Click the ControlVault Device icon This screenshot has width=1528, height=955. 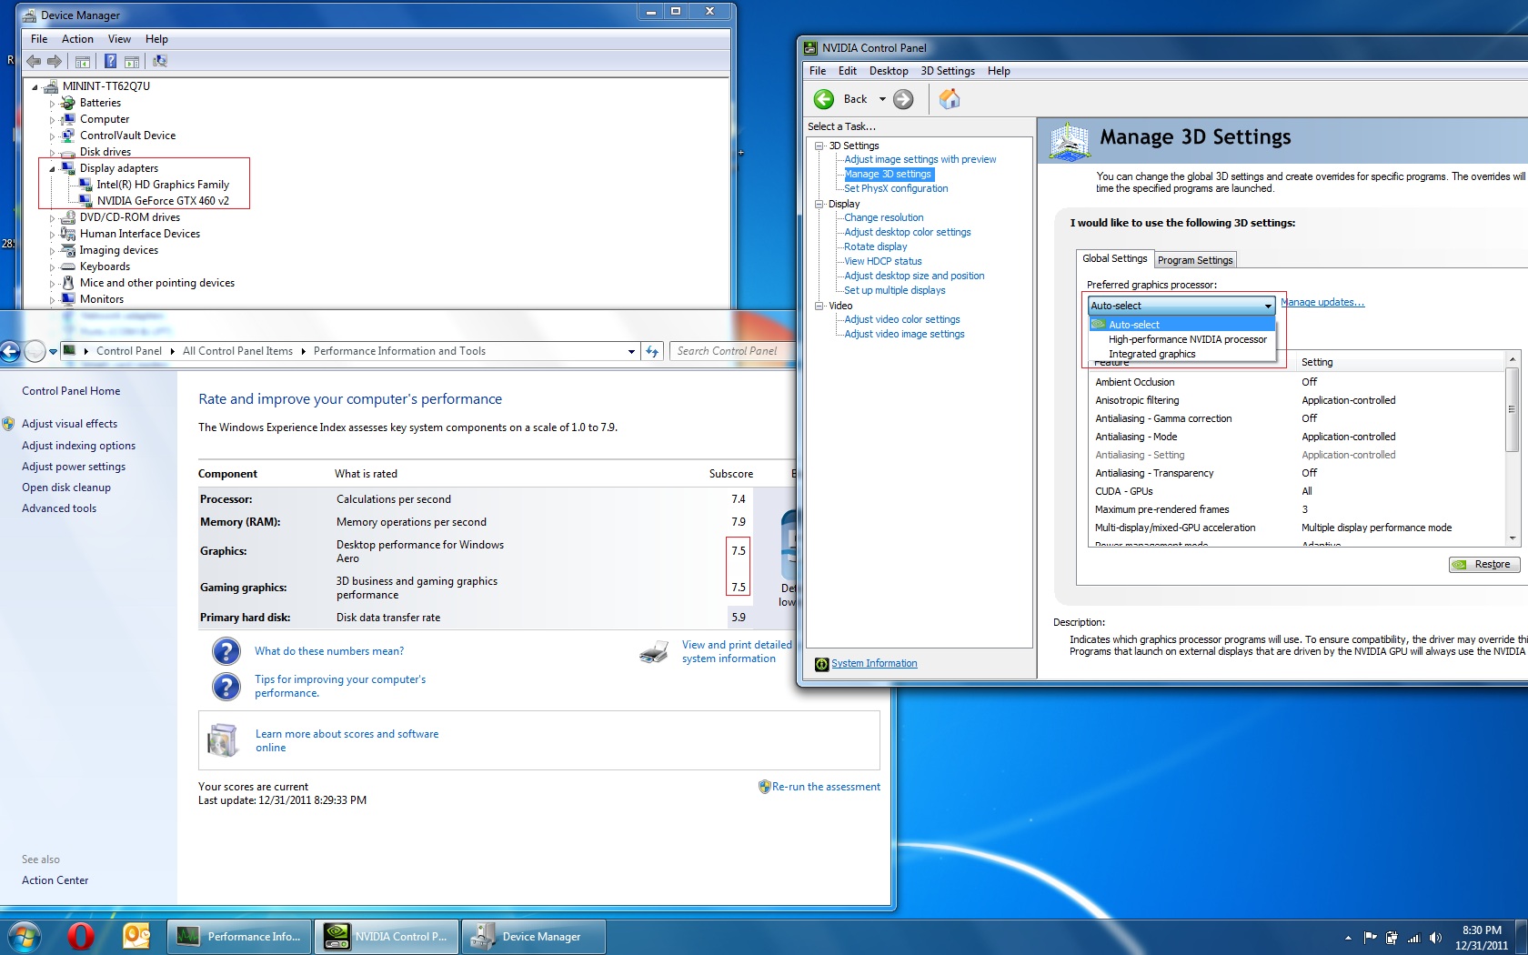(68, 136)
